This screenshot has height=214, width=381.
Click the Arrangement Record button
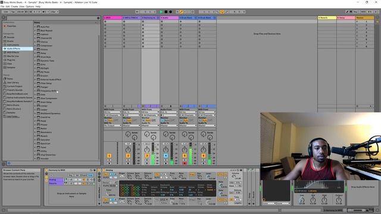tap(171, 12)
